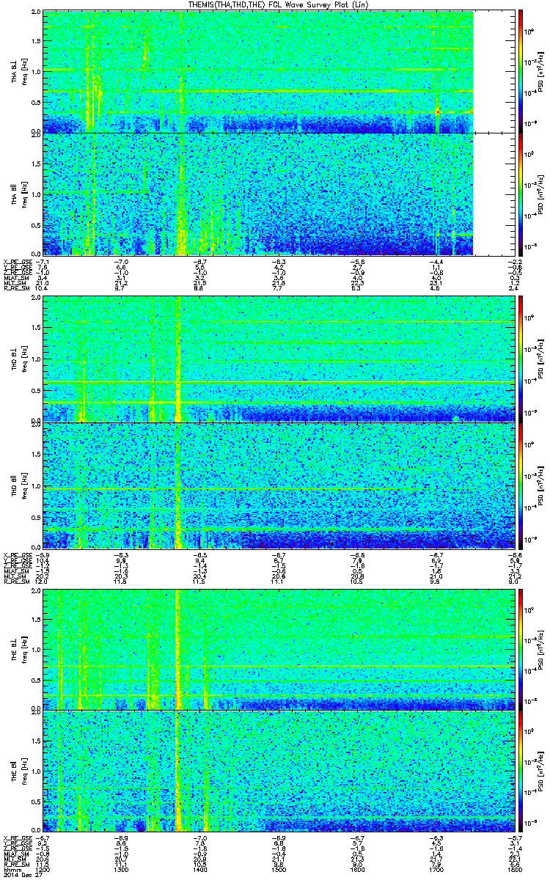This screenshot has width=550, height=880.
Task: Click the 2.0 frequency tick of THA BL panel
Action: 35,13
